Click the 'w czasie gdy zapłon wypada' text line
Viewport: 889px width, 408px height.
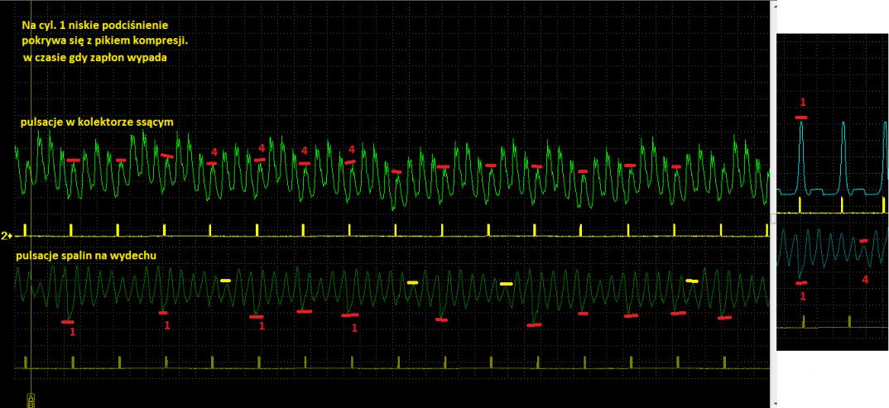(x=98, y=56)
